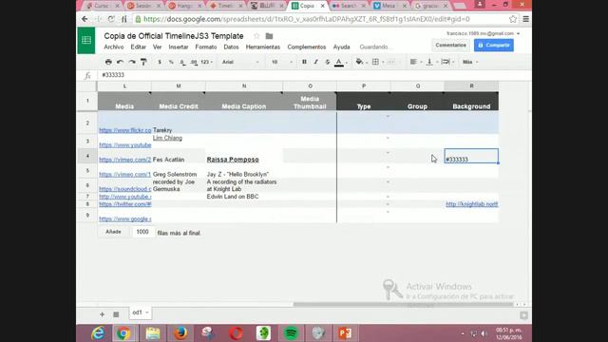Click the Comentarios button
This screenshot has width=608, height=342.
pos(450,46)
